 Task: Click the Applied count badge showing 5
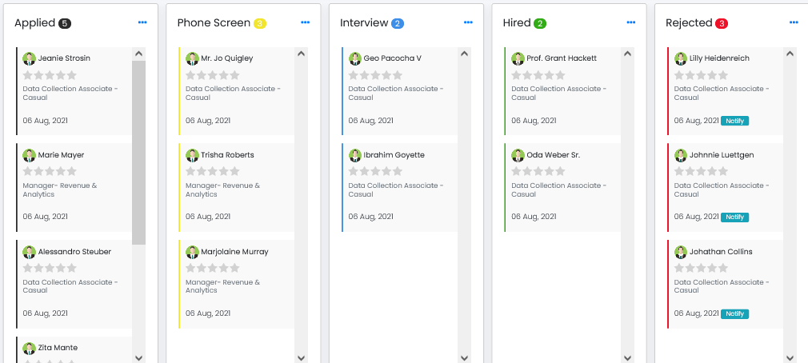tap(65, 23)
